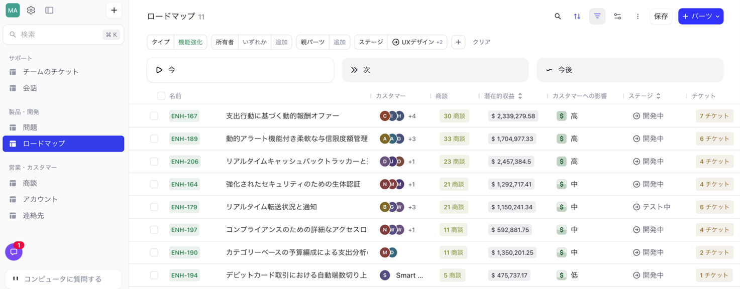Image resolution: width=740 pixels, height=289 pixels.
Task: Click クリア to clear filters
Action: click(481, 42)
